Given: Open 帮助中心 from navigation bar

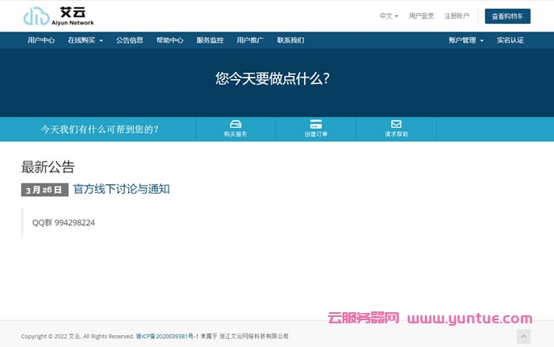Looking at the screenshot, I should (x=169, y=40).
